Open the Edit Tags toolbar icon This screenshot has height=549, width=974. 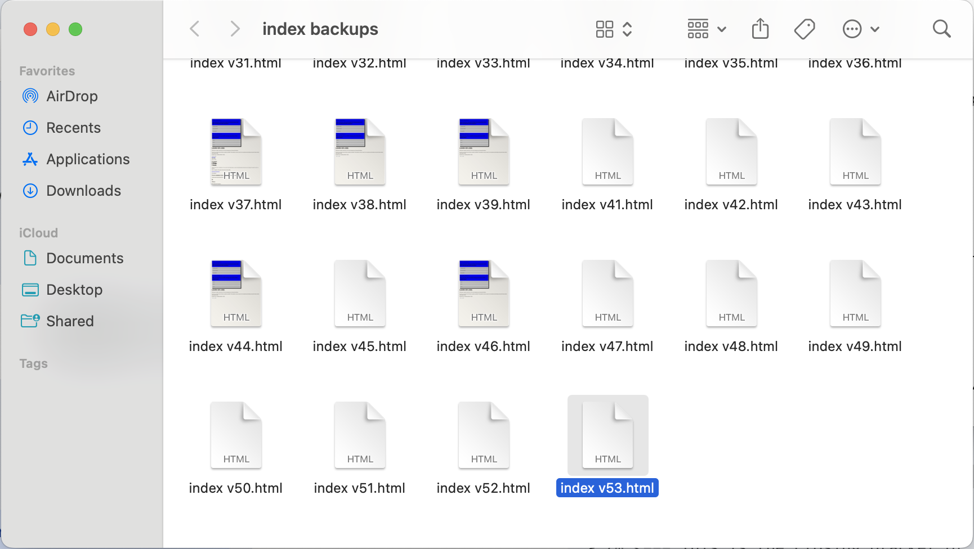click(x=805, y=29)
